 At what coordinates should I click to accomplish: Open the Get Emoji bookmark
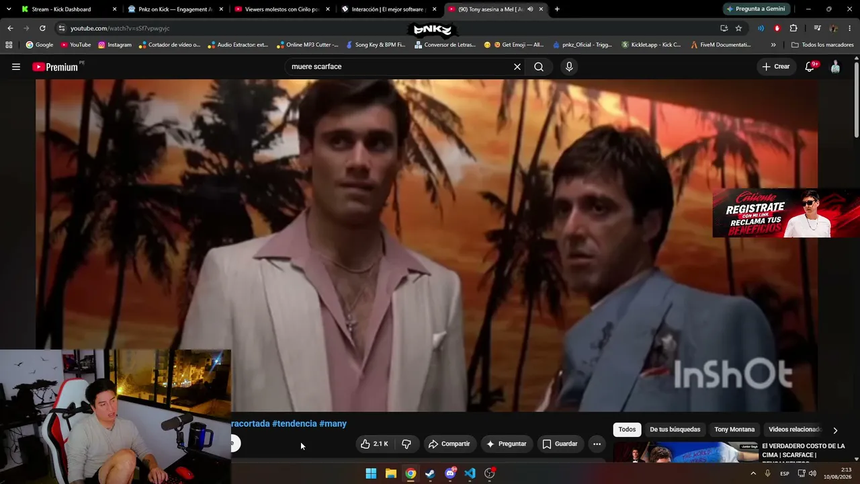[x=513, y=45]
